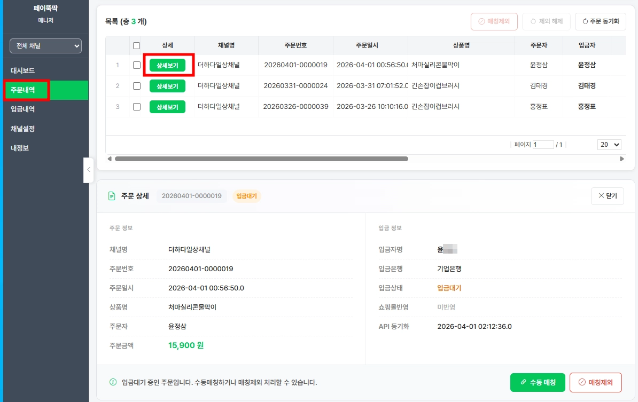This screenshot has height=402, width=638.
Task: Open 입금내역 in the sidebar
Action: (23, 109)
